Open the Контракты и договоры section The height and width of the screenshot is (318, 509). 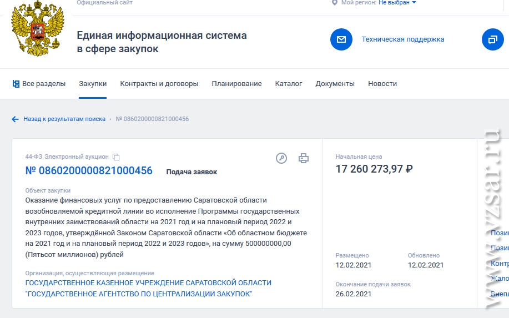point(159,84)
